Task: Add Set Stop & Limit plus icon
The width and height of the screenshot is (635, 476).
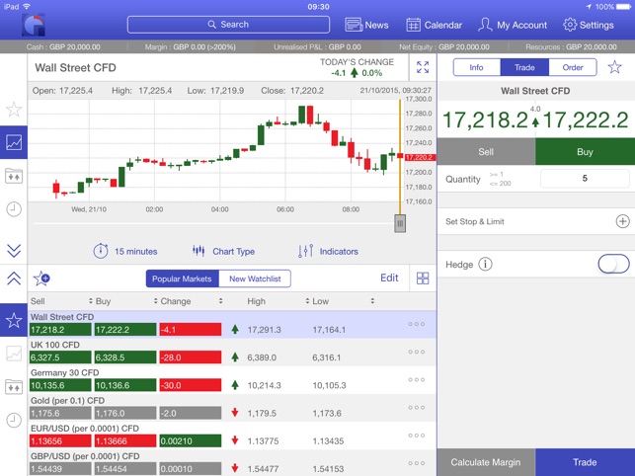Action: pyautogui.click(x=622, y=221)
